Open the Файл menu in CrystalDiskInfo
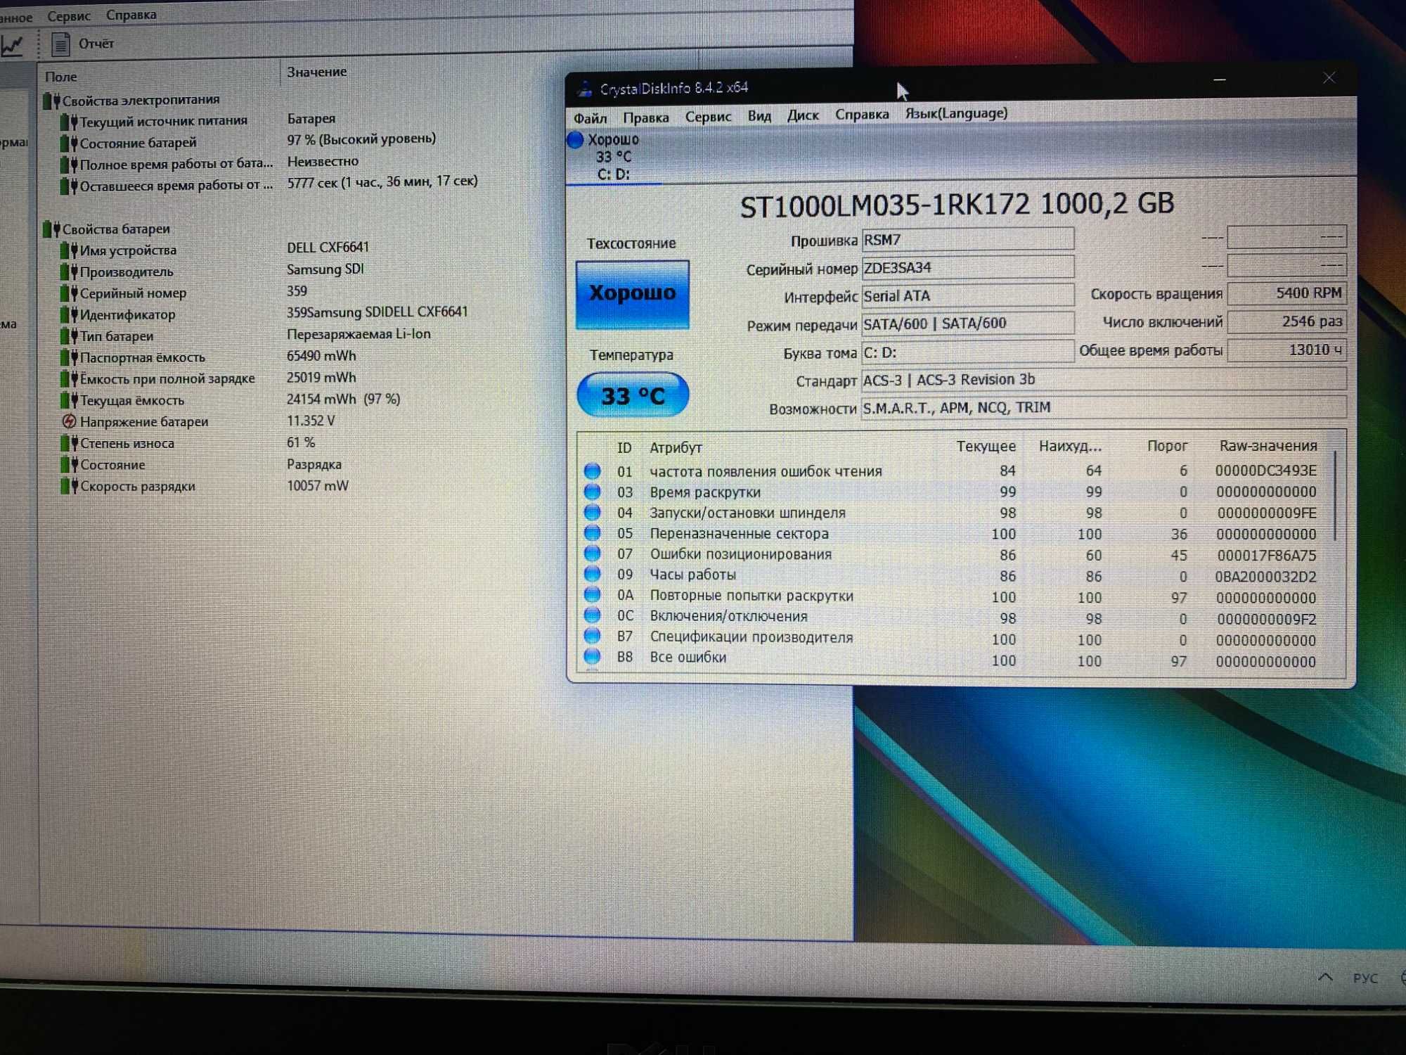Screen dimensions: 1406x1055 tap(590, 118)
